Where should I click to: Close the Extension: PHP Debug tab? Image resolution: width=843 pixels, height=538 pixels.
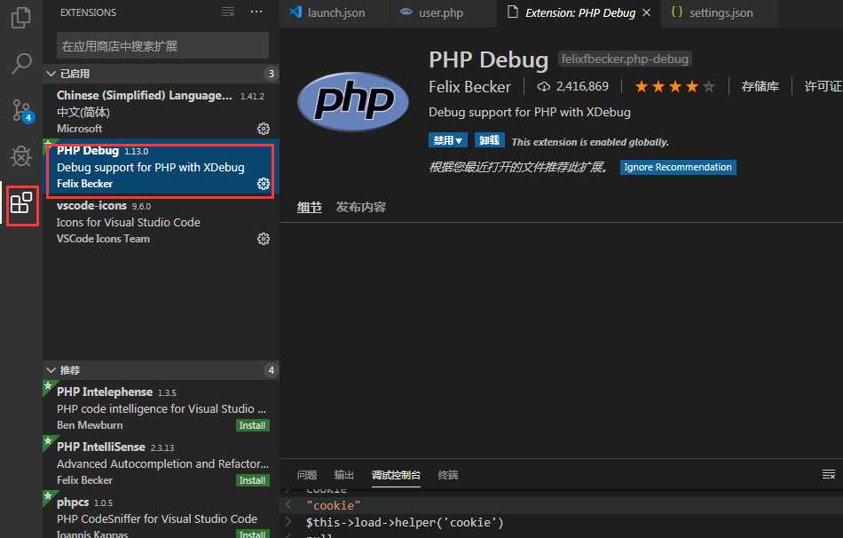pyautogui.click(x=647, y=12)
